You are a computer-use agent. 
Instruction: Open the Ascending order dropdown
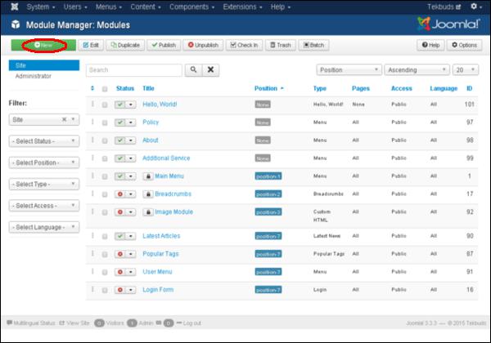(417, 69)
